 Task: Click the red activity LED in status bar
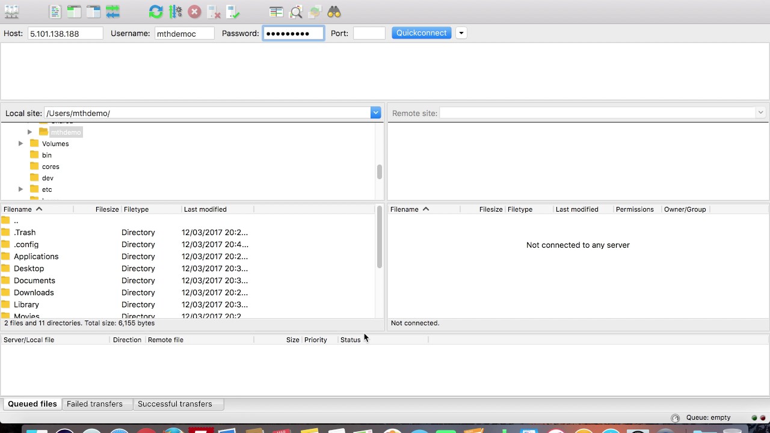(763, 418)
